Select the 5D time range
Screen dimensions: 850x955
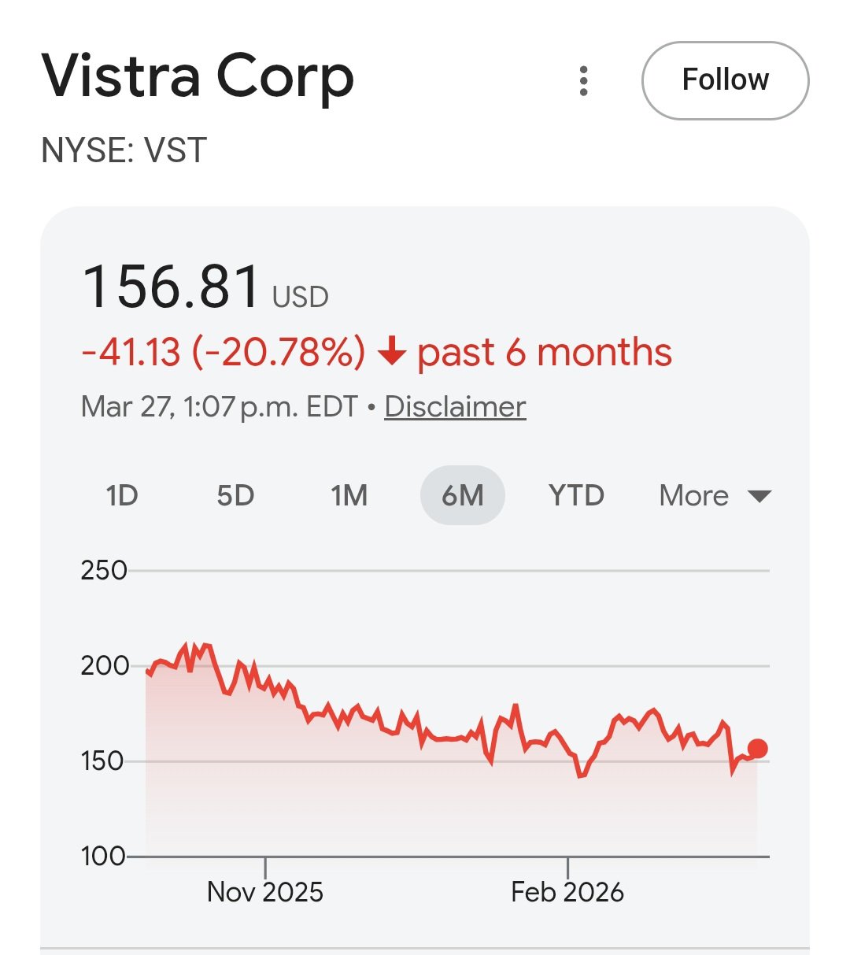point(235,496)
